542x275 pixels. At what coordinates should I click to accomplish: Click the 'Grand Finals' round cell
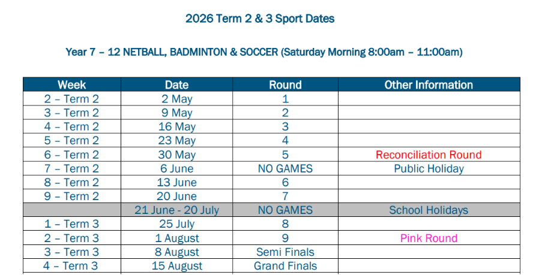(x=285, y=266)
